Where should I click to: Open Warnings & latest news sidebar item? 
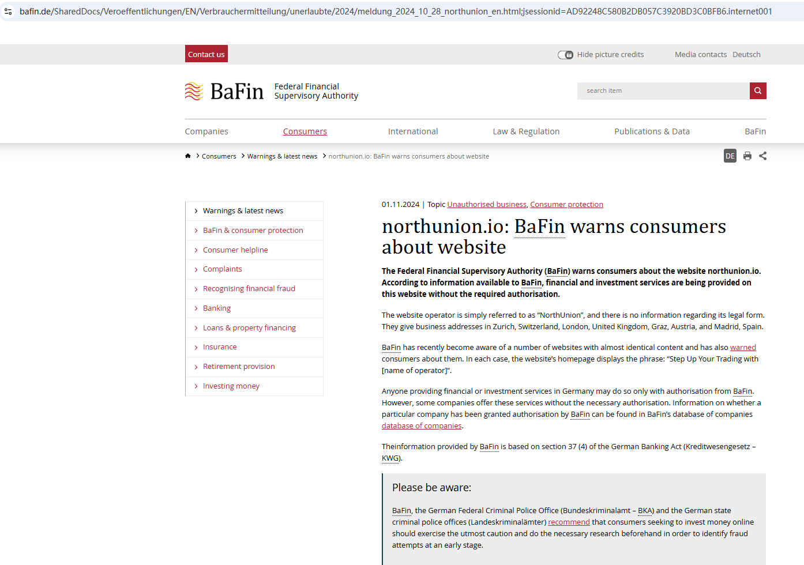pyautogui.click(x=243, y=211)
